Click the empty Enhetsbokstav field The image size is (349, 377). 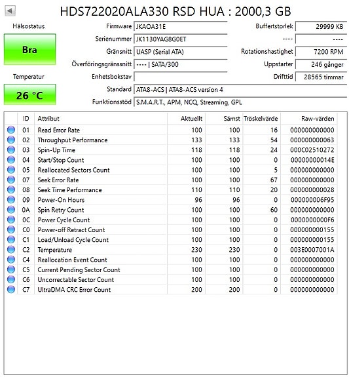pyautogui.click(x=180, y=77)
